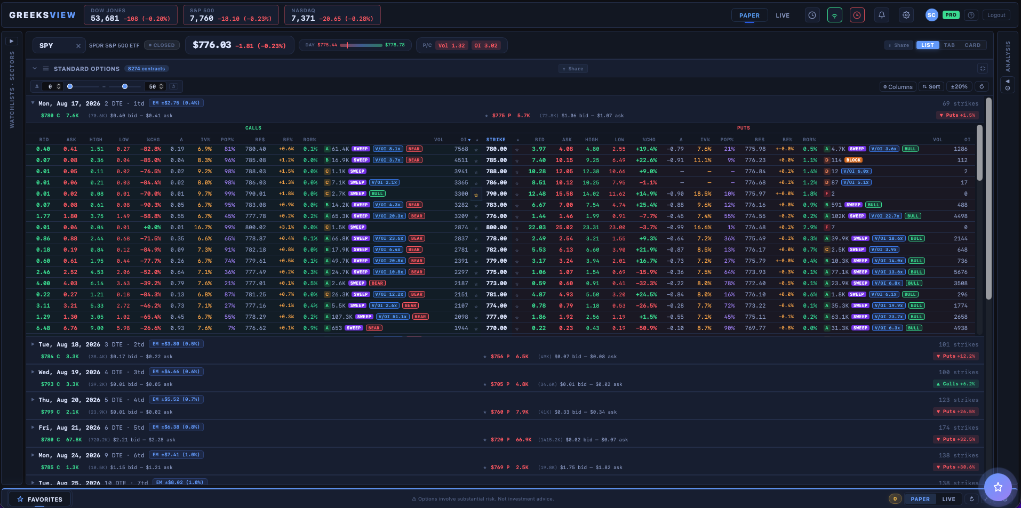
Task: Click the maximum delta slider handle
Action: (125, 86)
